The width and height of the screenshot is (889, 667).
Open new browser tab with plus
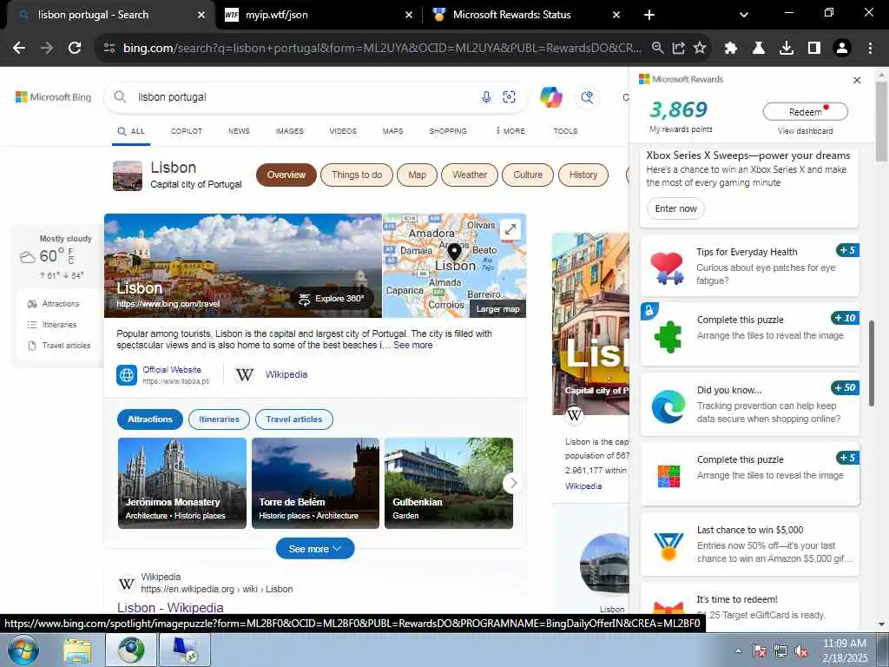coord(649,15)
